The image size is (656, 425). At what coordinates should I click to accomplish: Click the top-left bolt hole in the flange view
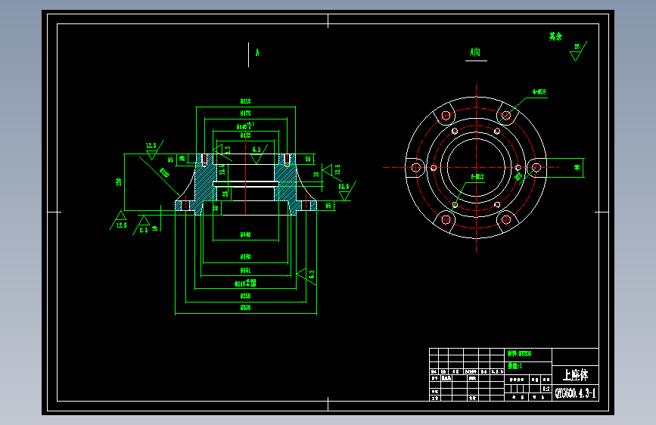pos(446,115)
